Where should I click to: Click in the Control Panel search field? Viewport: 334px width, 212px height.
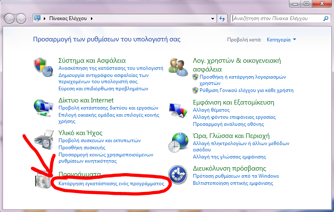(x=276, y=19)
